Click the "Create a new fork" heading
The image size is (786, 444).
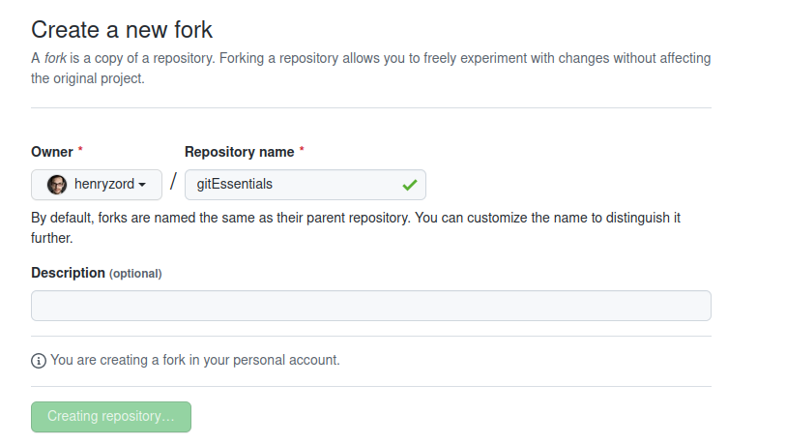point(122,29)
